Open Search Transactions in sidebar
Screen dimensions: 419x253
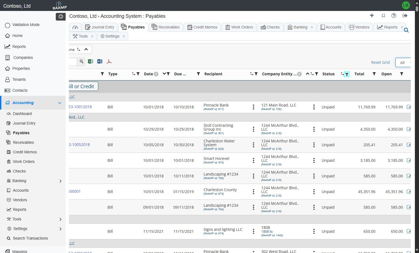coord(30,238)
